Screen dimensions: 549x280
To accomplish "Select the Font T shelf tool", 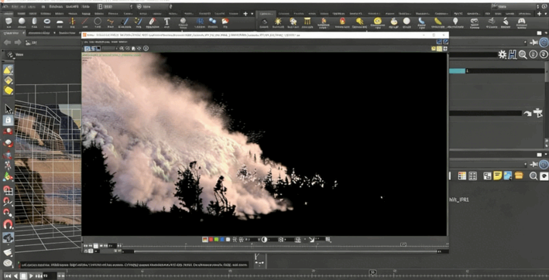I will (166, 22).
